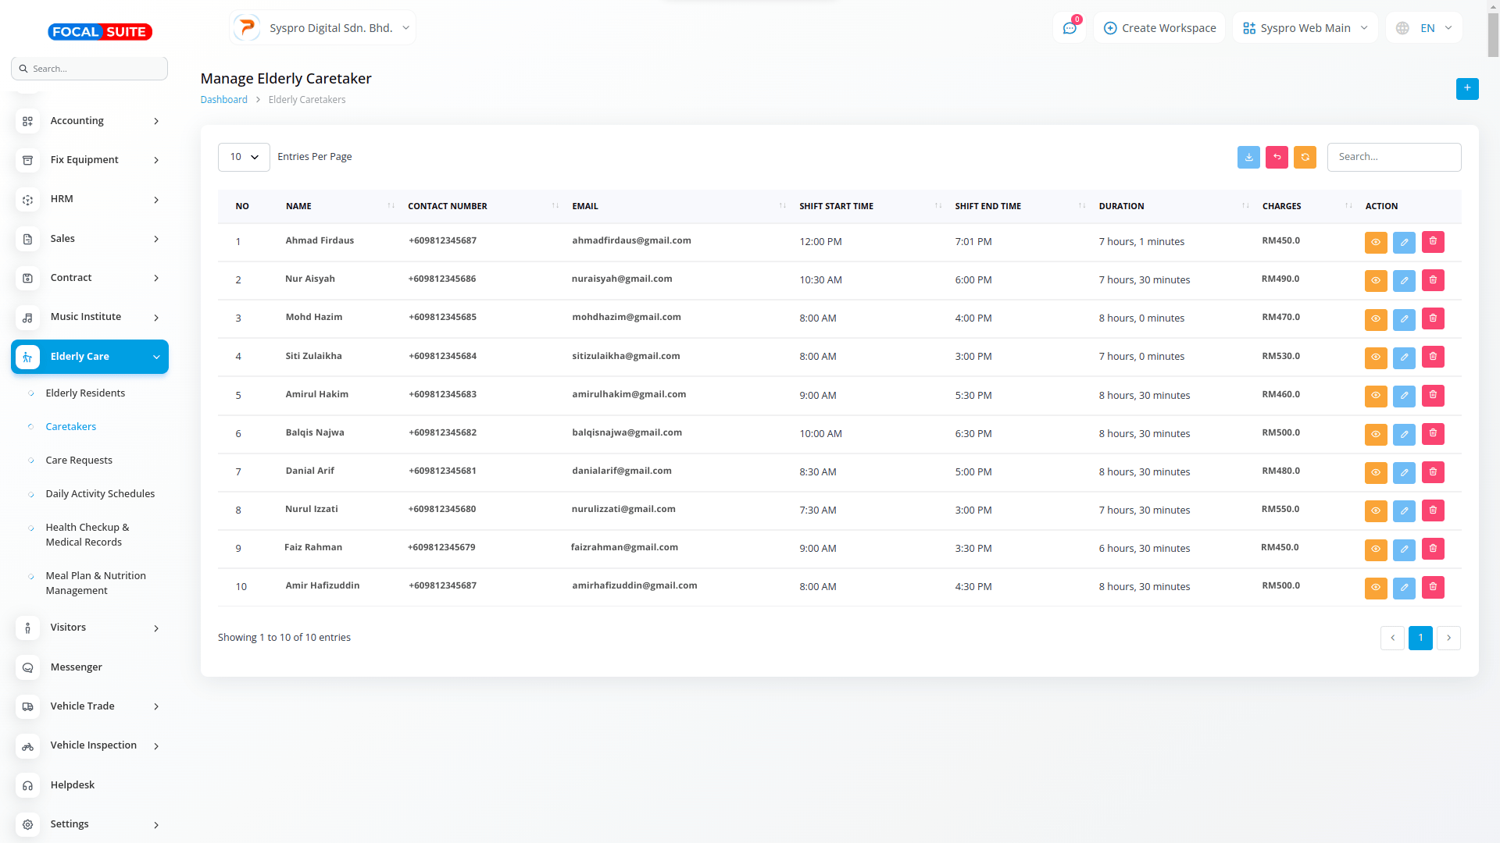
Task: Go to Dashboard breadcrumb link
Action: click(x=223, y=100)
